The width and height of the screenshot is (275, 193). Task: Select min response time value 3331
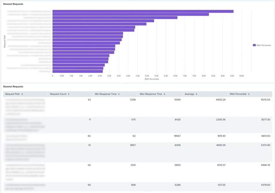133,165
